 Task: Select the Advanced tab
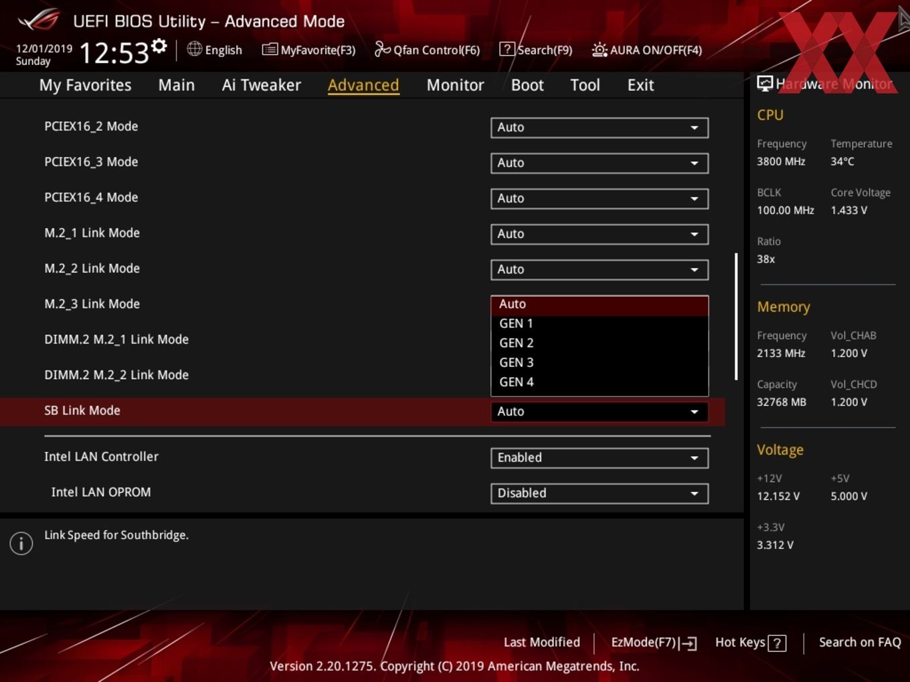point(363,85)
